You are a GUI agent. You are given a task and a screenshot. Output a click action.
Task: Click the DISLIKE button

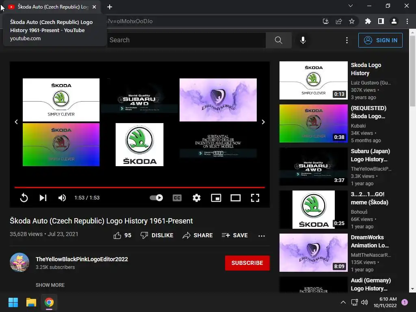point(157,235)
